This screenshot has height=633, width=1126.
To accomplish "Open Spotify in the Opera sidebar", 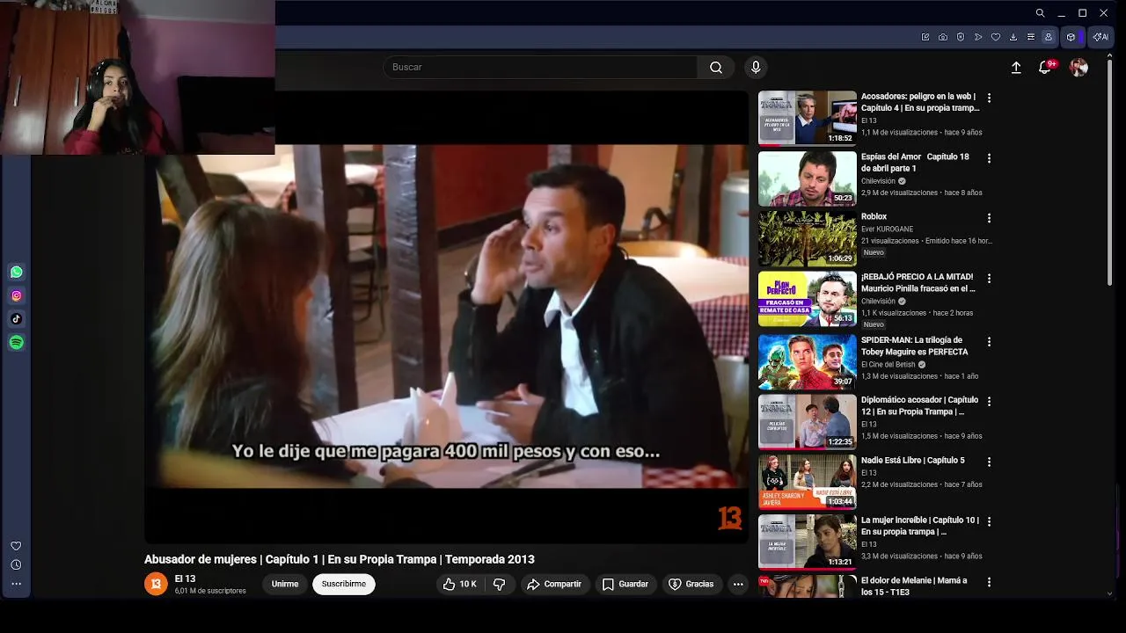I will 16,342.
